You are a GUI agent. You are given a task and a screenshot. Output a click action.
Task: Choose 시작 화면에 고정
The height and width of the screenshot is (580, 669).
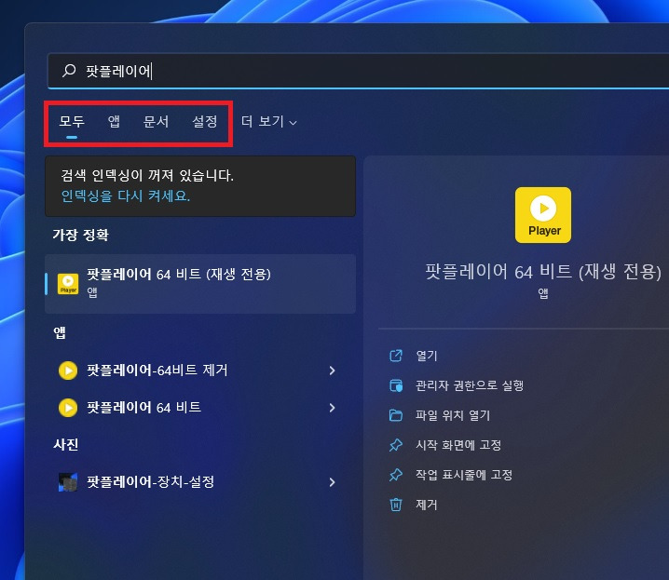point(458,445)
